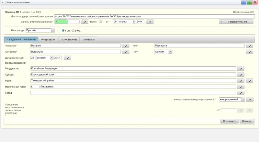Click Район field Тимашевский район

click(x=133, y=81)
